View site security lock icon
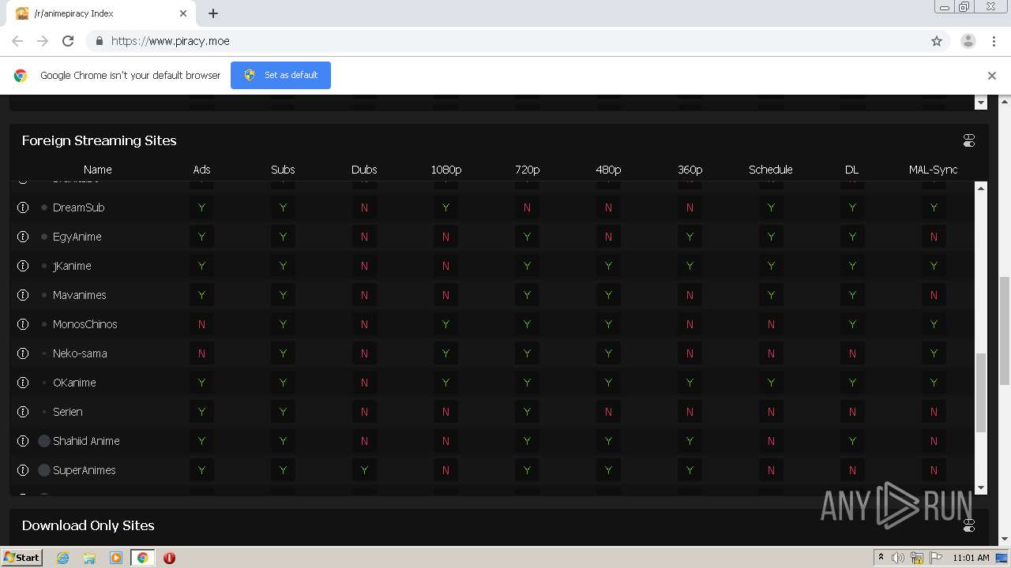1011x568 pixels. [x=99, y=41]
